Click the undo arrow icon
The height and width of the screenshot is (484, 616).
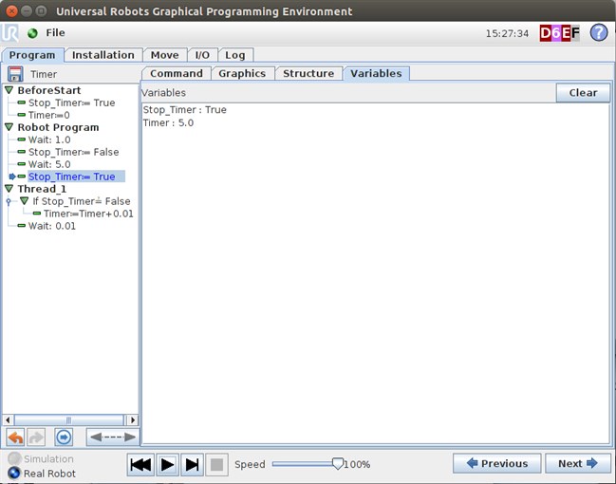tap(16, 437)
